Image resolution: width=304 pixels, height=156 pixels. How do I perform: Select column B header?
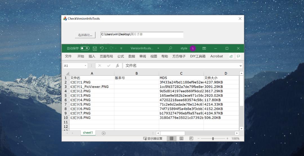pos(137,74)
